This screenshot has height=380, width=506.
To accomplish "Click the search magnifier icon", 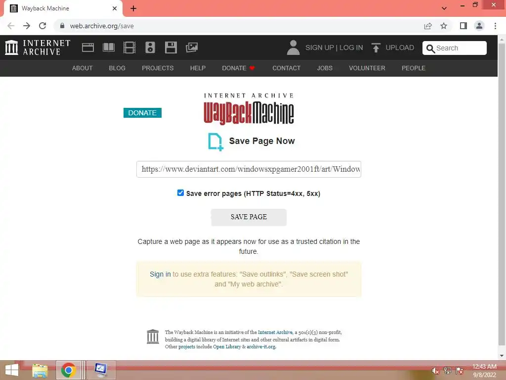I will [x=430, y=48].
